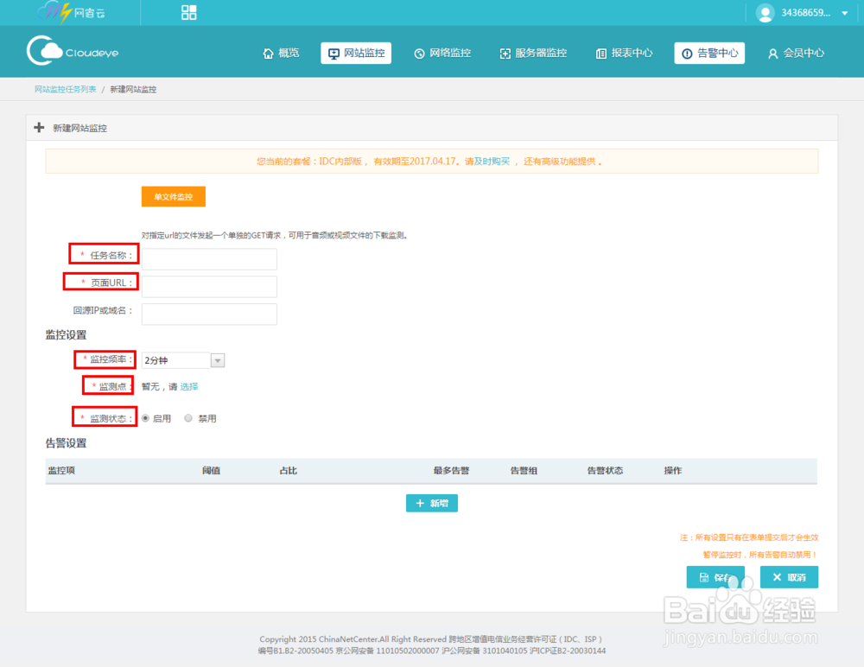Change the 2分钟 interval selection
864x667 pixels.
[177, 360]
